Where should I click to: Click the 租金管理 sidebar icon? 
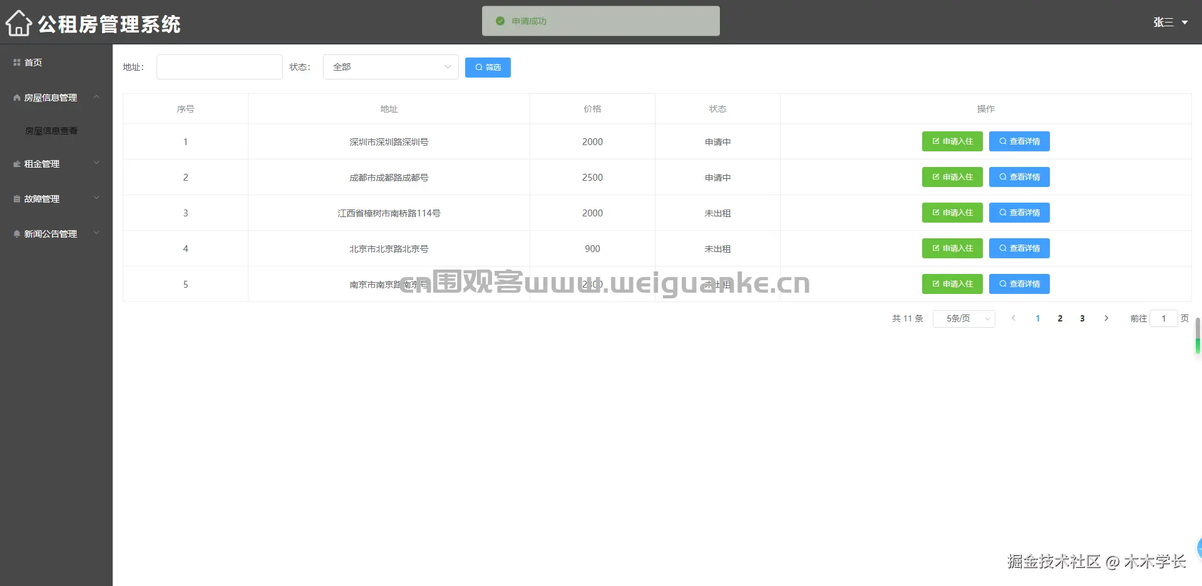tap(17, 164)
